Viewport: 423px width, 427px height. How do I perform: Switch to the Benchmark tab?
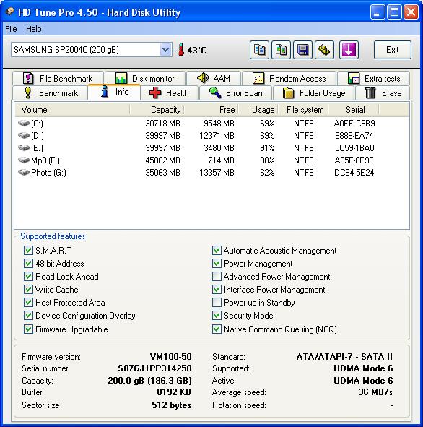(51, 93)
